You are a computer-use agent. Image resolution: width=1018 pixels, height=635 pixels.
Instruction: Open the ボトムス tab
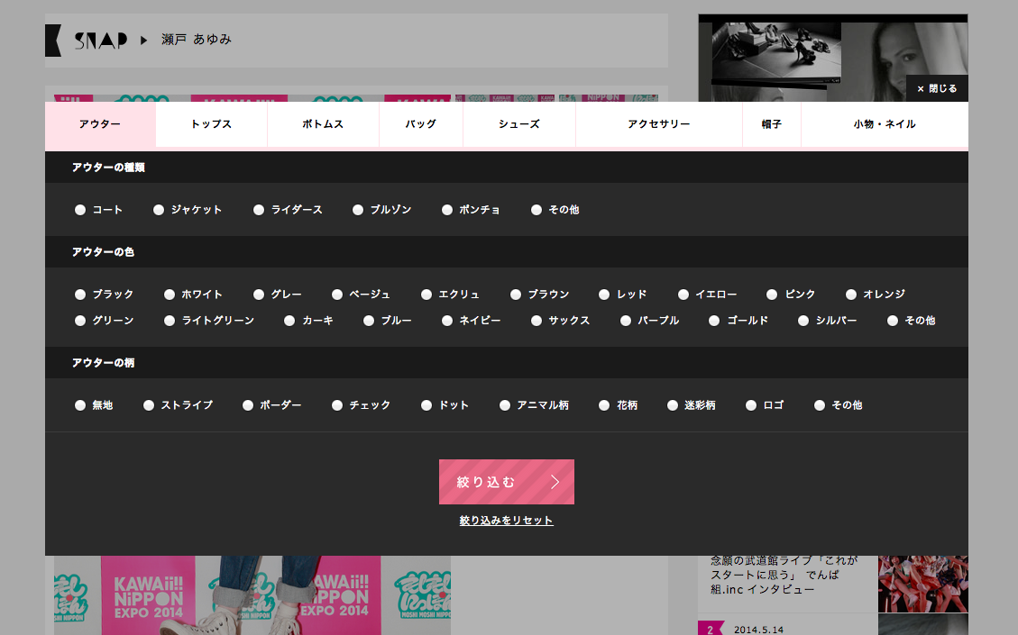[x=323, y=124]
